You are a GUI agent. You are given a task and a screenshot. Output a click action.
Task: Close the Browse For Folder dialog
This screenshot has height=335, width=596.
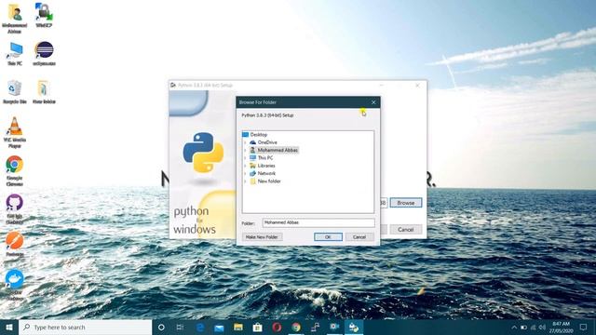point(373,102)
